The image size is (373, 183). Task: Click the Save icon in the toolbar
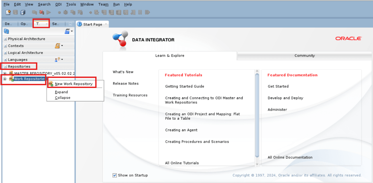15,12
